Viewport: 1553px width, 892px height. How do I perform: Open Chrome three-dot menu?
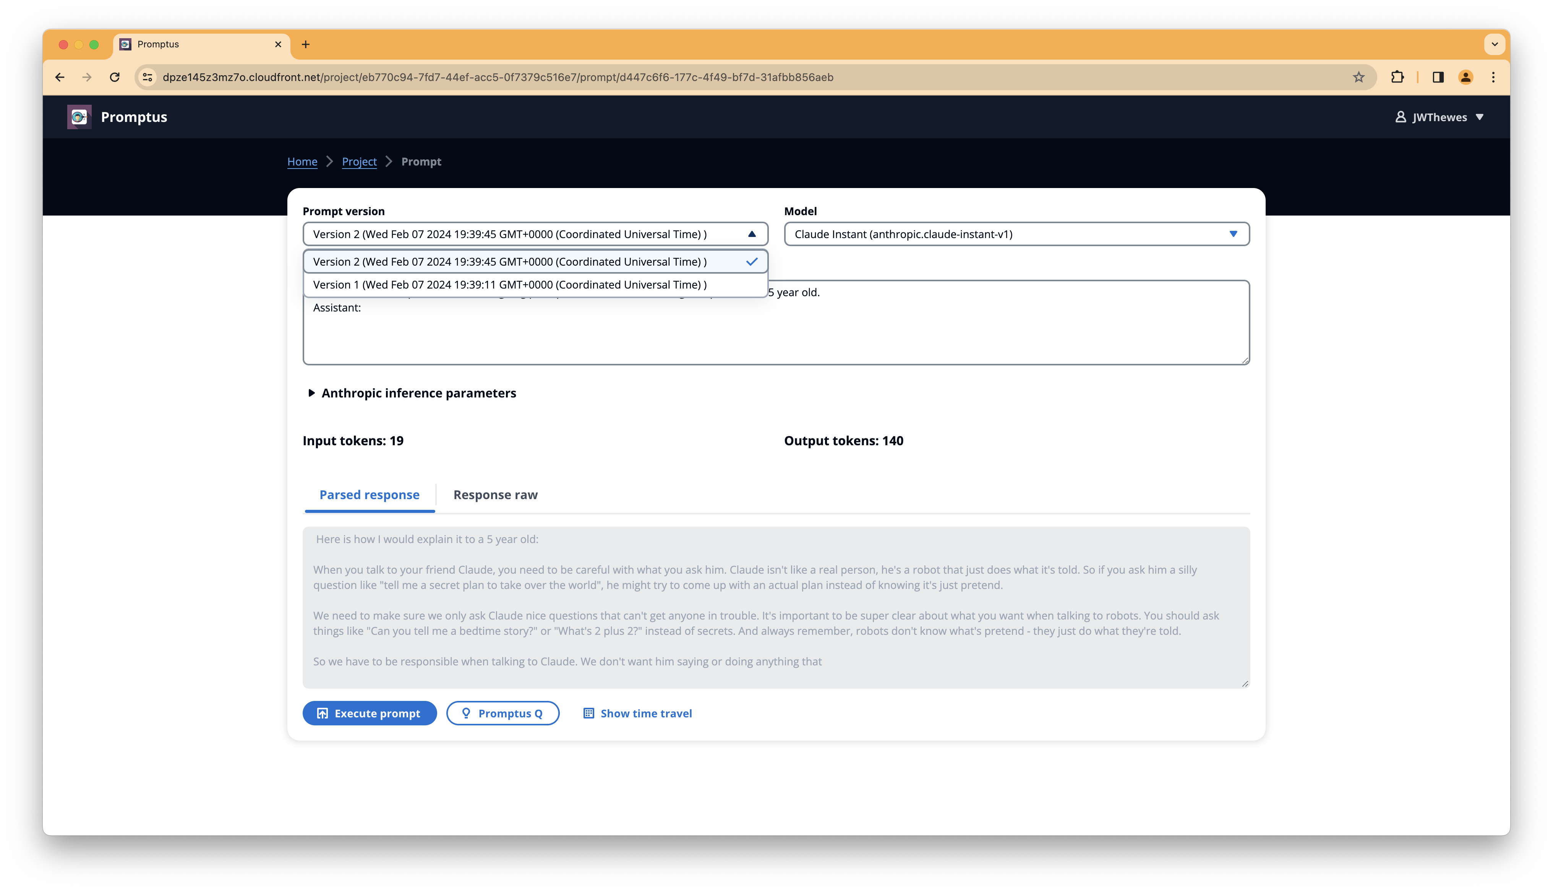pyautogui.click(x=1493, y=77)
